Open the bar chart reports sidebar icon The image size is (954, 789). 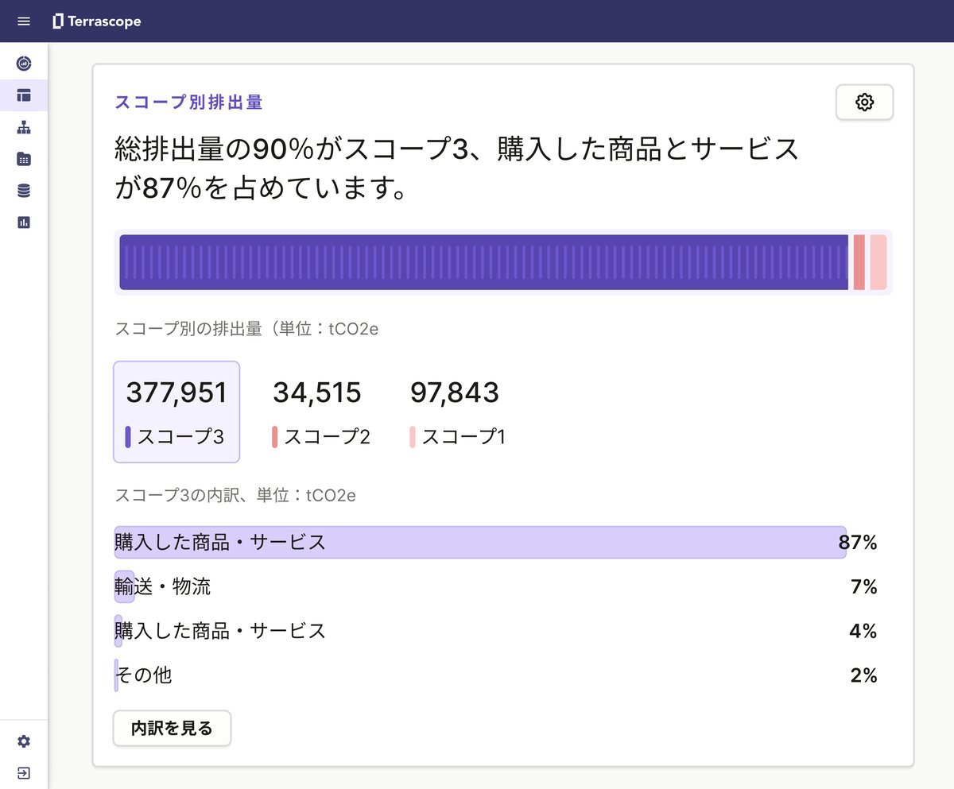pyautogui.click(x=24, y=222)
